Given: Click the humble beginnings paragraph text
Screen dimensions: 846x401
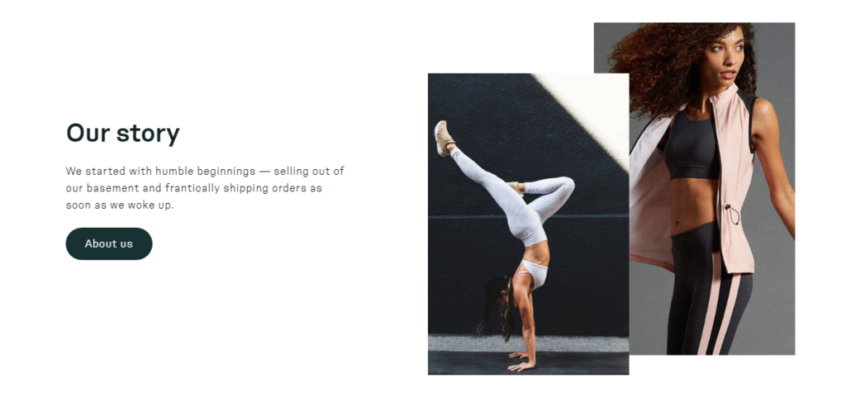Looking at the screenshot, I should coord(205,188).
